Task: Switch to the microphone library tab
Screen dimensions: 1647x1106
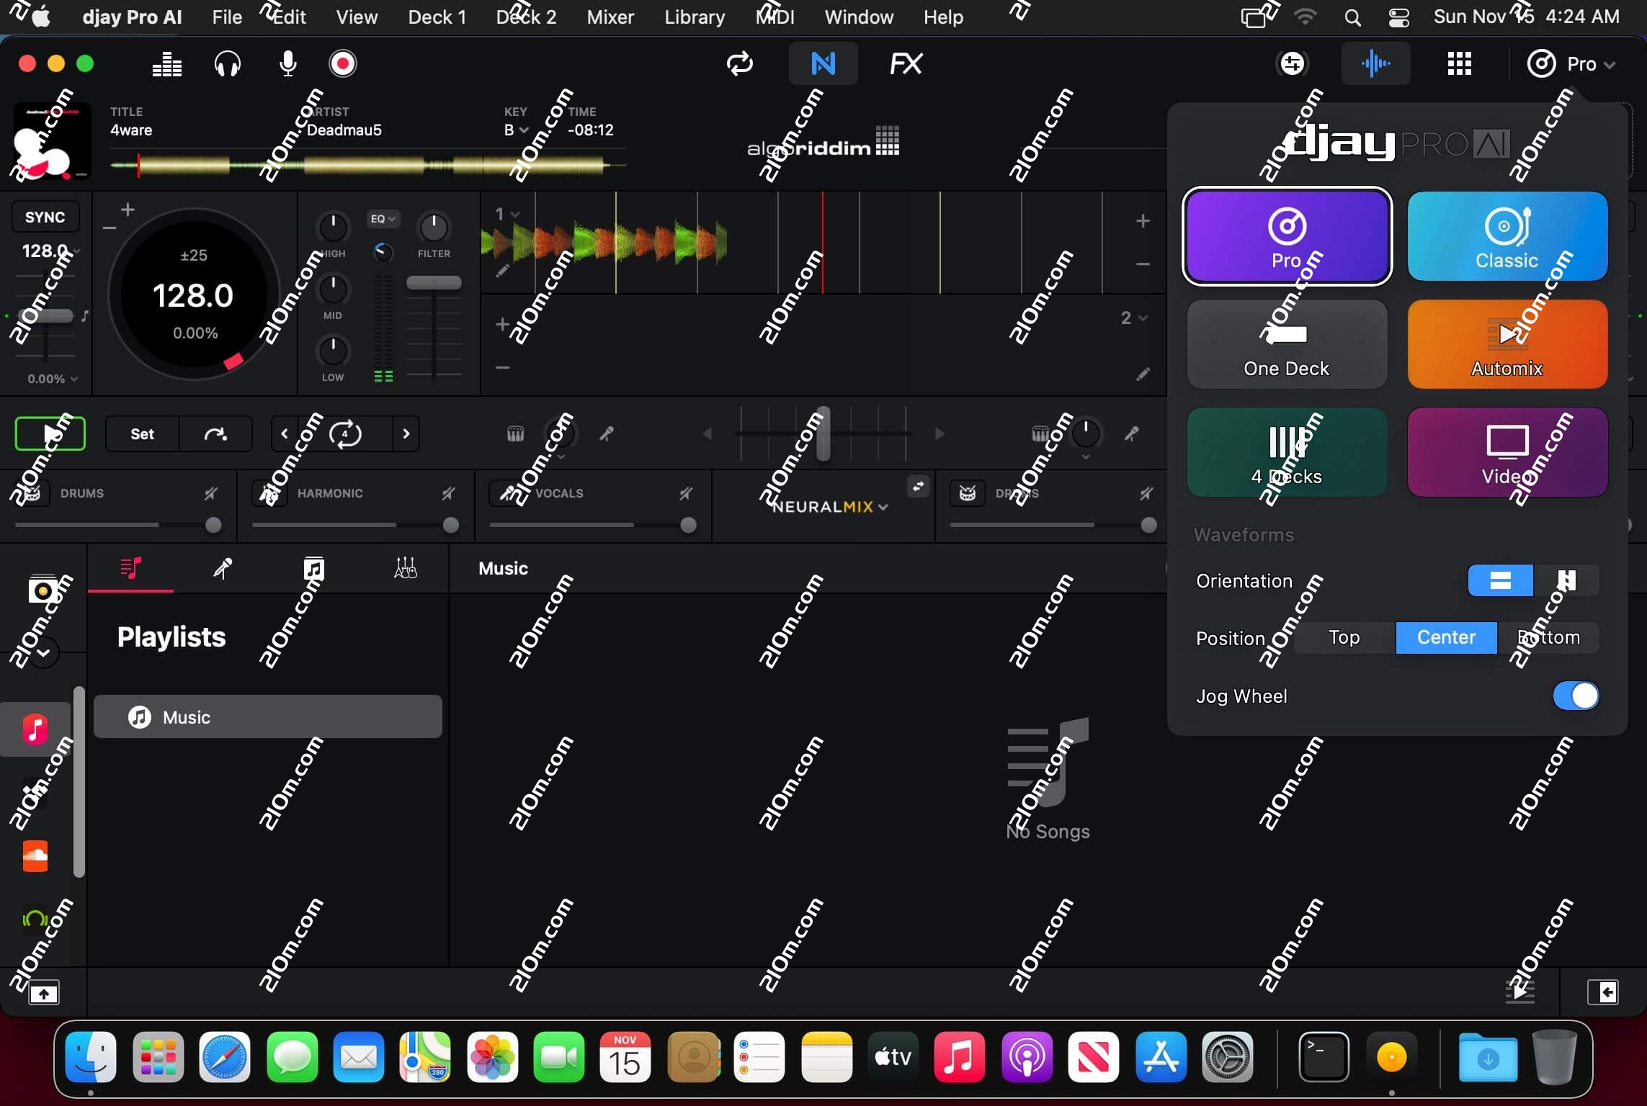Action: click(223, 568)
